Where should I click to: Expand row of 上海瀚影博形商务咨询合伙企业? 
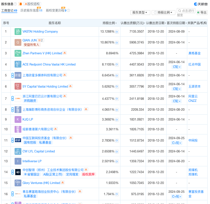(x=13, y=110)
